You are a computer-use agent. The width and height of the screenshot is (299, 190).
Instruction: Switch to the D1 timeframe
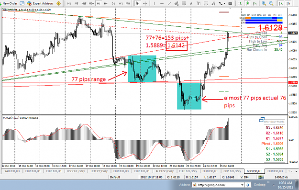(113, 3)
